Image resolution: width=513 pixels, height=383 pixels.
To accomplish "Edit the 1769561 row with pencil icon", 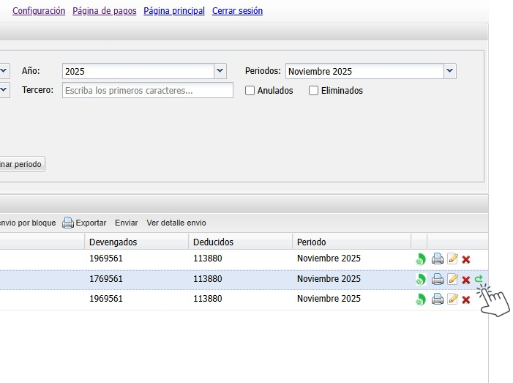I will click(453, 279).
